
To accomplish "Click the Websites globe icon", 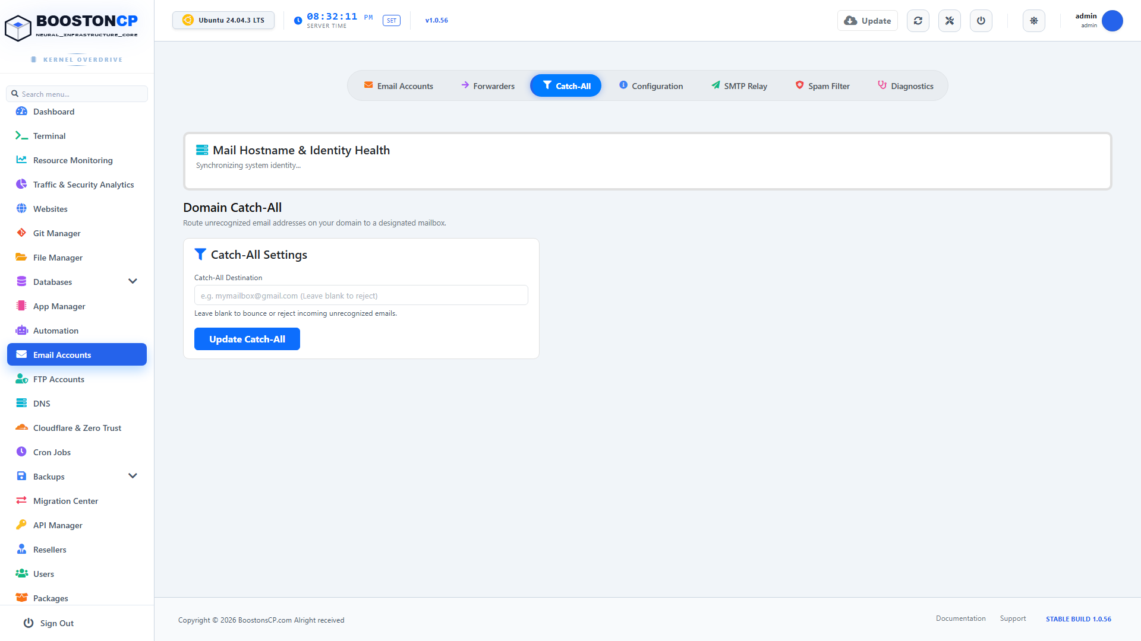I will click(21, 209).
